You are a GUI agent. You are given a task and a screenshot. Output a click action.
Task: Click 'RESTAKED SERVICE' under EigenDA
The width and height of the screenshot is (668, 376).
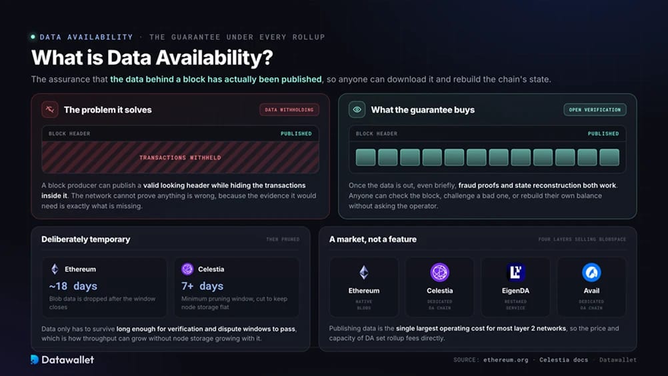pos(515,305)
